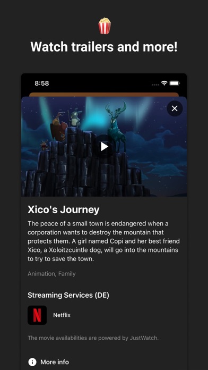Tap the Netflix logo icon
The image size is (208, 370).
[x=37, y=315]
